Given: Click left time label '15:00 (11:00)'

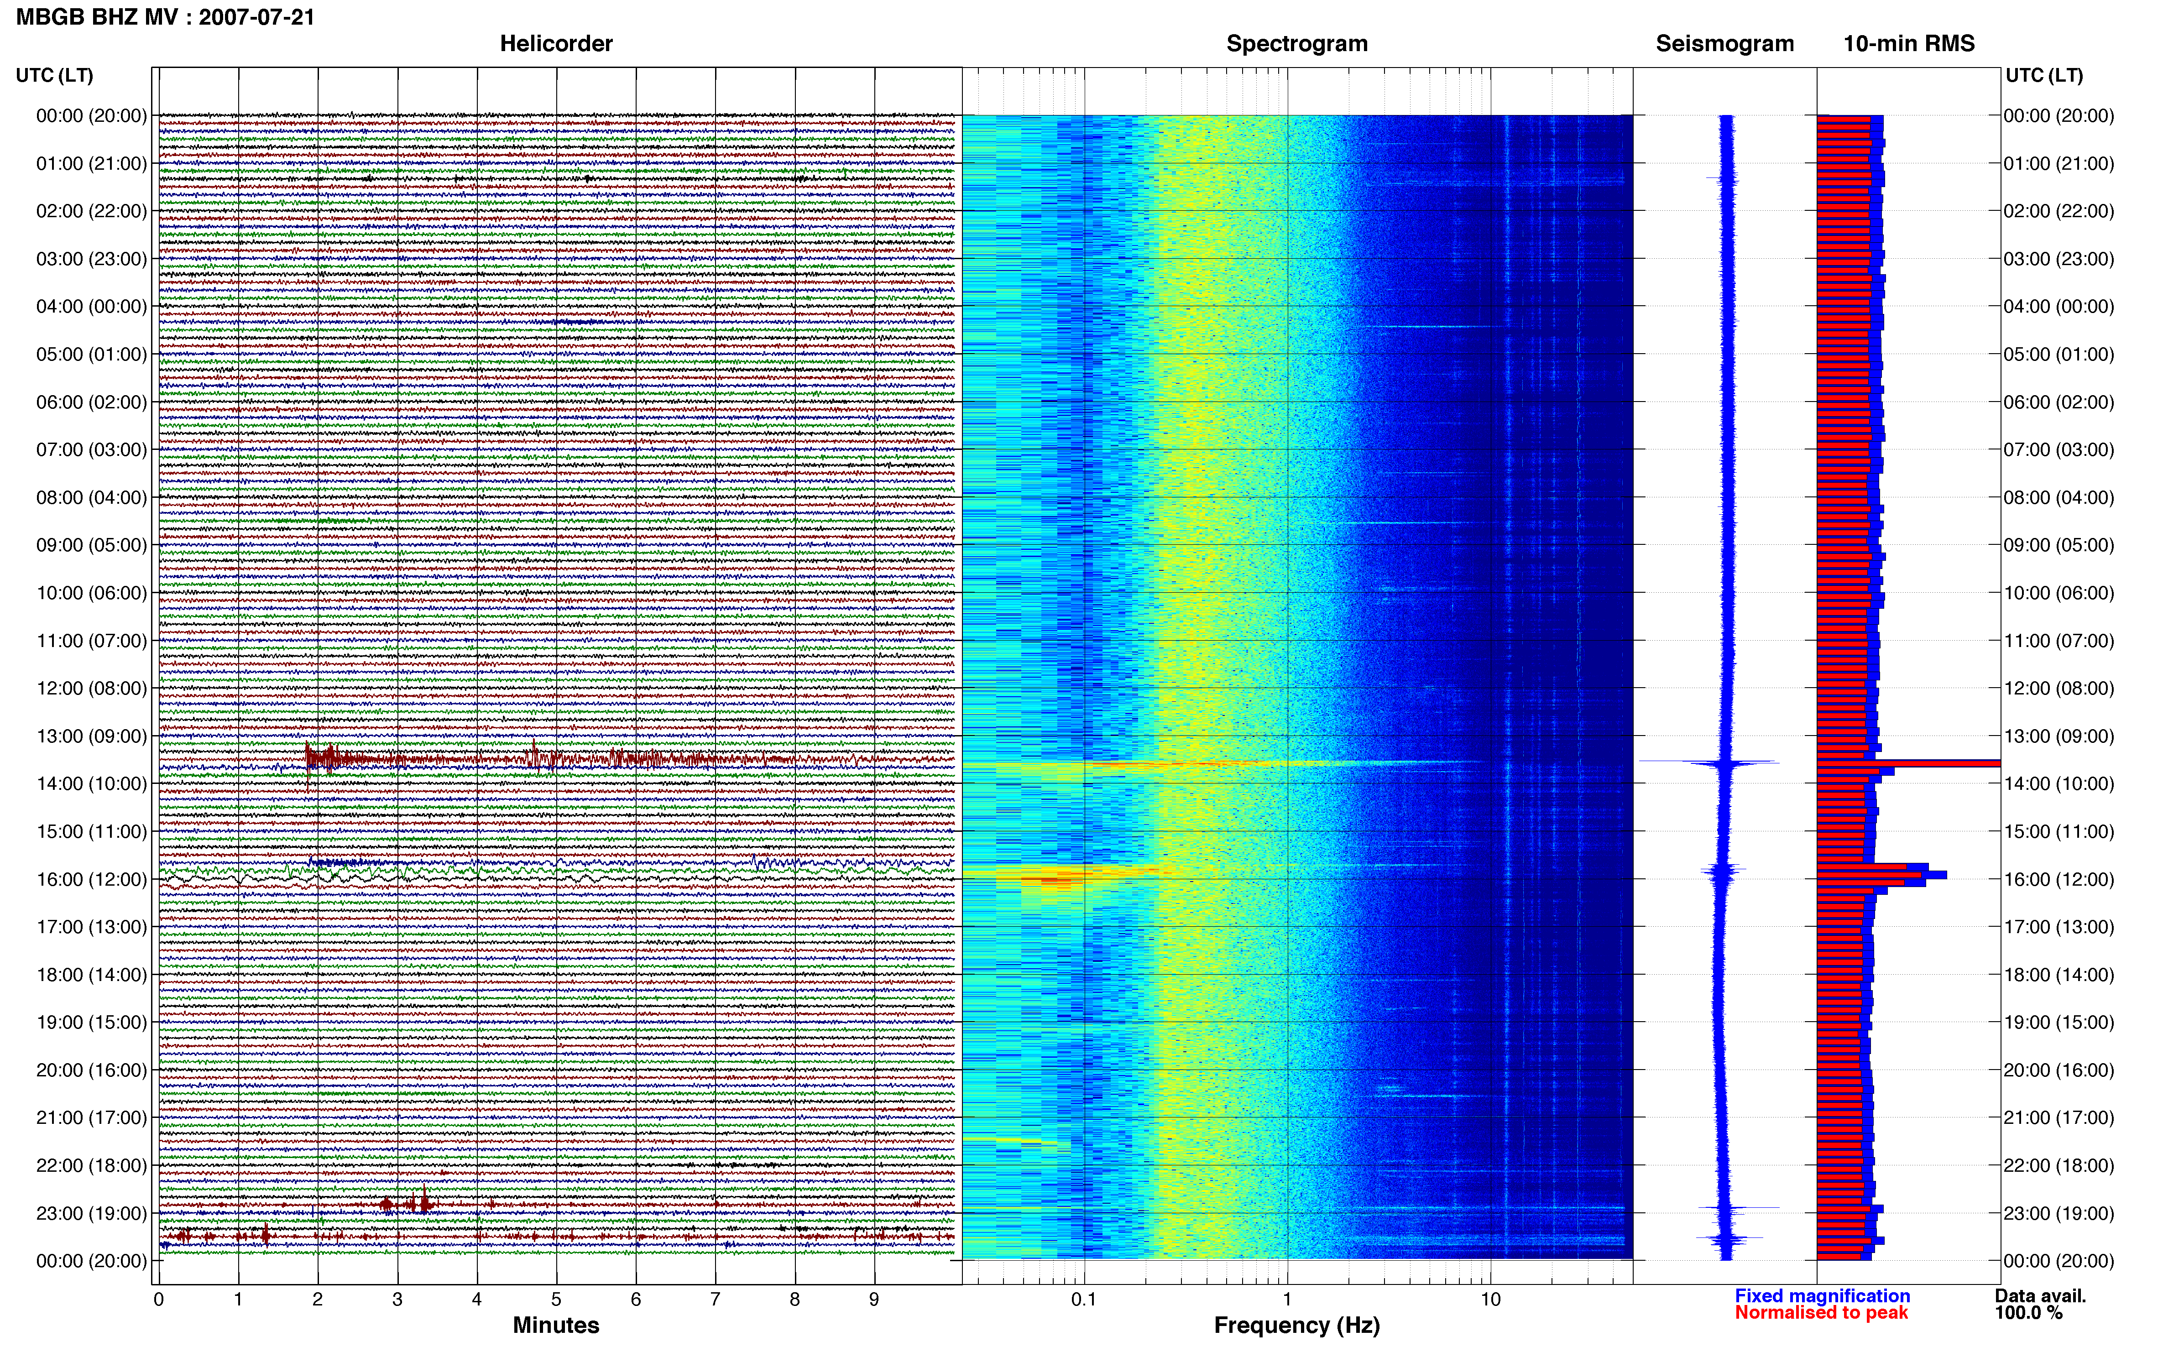Looking at the screenshot, I should click(91, 831).
